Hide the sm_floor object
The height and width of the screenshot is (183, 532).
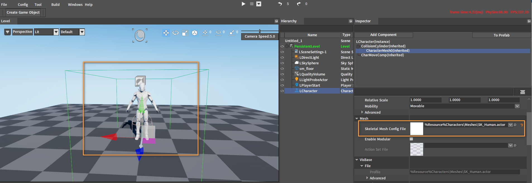point(282,69)
